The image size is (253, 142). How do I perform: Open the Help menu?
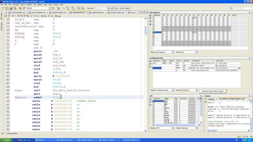62,5
